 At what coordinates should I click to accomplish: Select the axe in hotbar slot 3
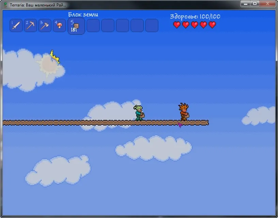click(x=45, y=25)
